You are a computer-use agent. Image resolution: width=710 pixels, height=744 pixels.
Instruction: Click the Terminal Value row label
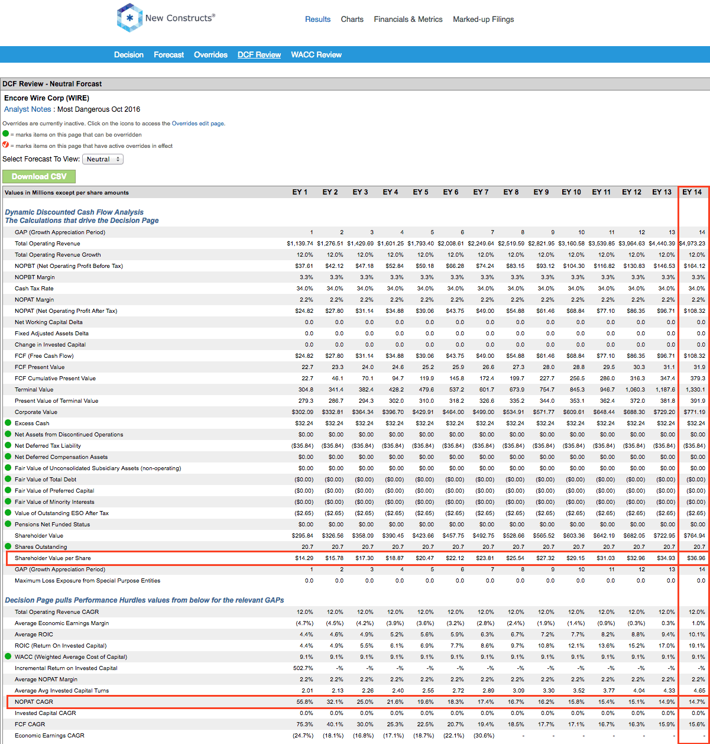pyautogui.click(x=34, y=390)
